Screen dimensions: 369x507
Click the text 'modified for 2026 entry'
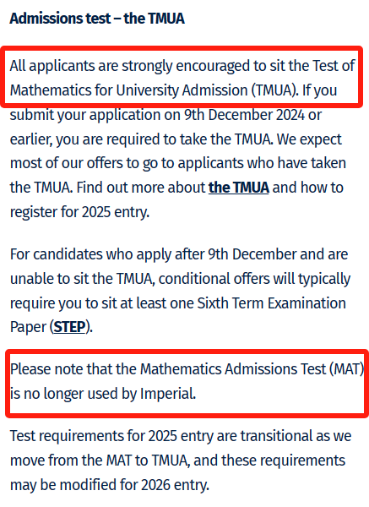click(x=133, y=485)
